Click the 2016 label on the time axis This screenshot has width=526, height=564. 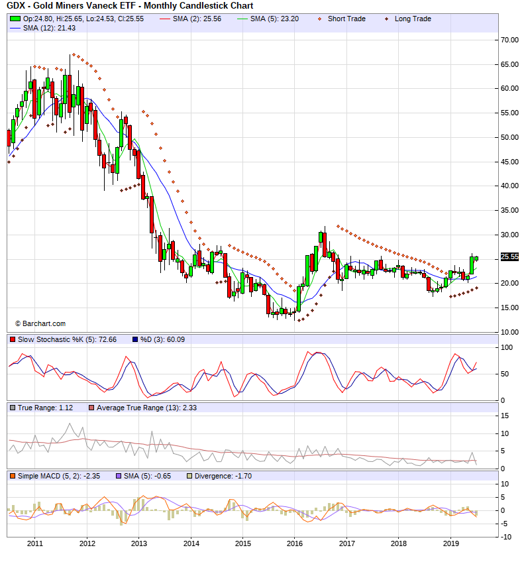pyautogui.click(x=294, y=543)
